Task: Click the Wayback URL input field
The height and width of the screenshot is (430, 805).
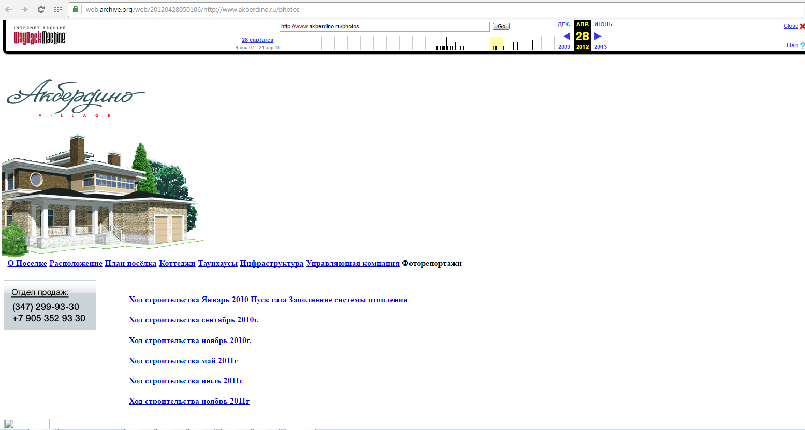Action: pos(384,26)
